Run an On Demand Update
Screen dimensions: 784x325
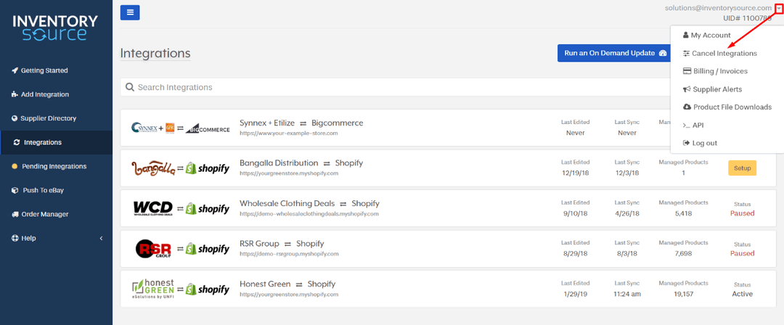click(616, 53)
